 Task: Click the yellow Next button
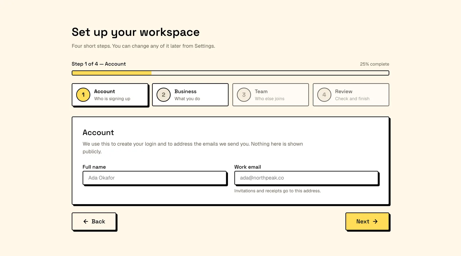click(367, 221)
